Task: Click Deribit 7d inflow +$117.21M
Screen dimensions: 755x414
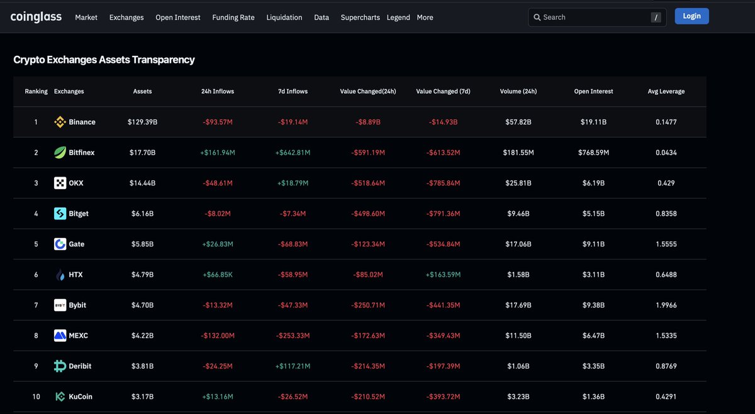Action: [x=293, y=366]
